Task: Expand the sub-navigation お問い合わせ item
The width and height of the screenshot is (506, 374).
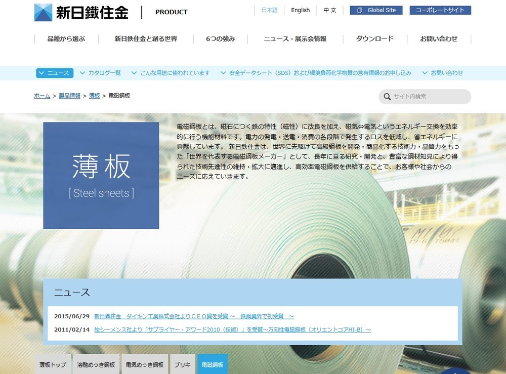Action: pyautogui.click(x=425, y=73)
